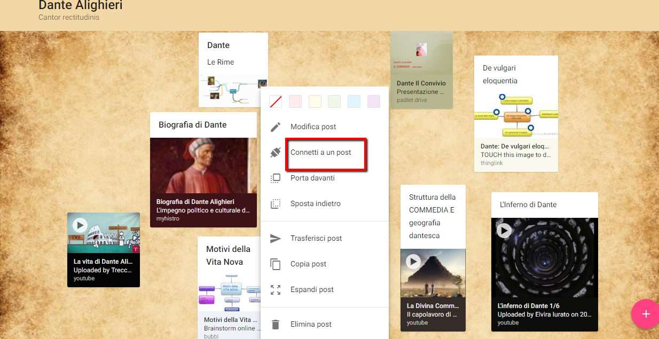The height and width of the screenshot is (339, 659).
Task: Click the plug icon beside Connetti a un post
Action: 276,152
